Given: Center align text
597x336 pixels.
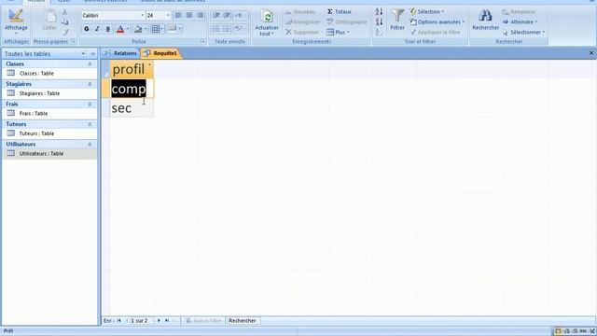Looking at the screenshot, I should tap(189, 15).
